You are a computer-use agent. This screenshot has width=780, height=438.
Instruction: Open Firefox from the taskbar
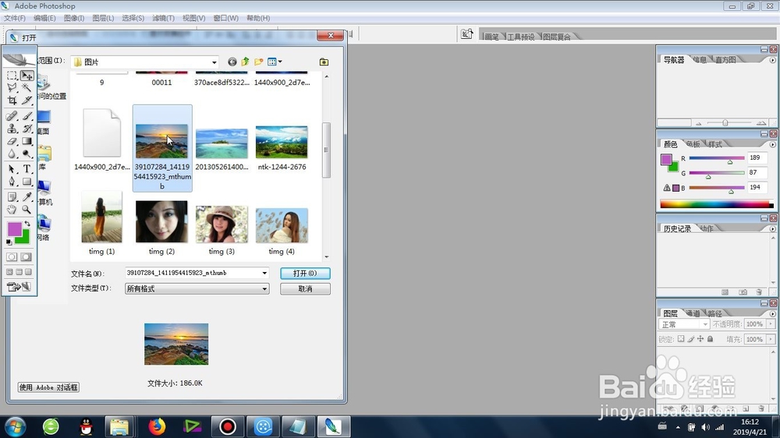tap(157, 426)
